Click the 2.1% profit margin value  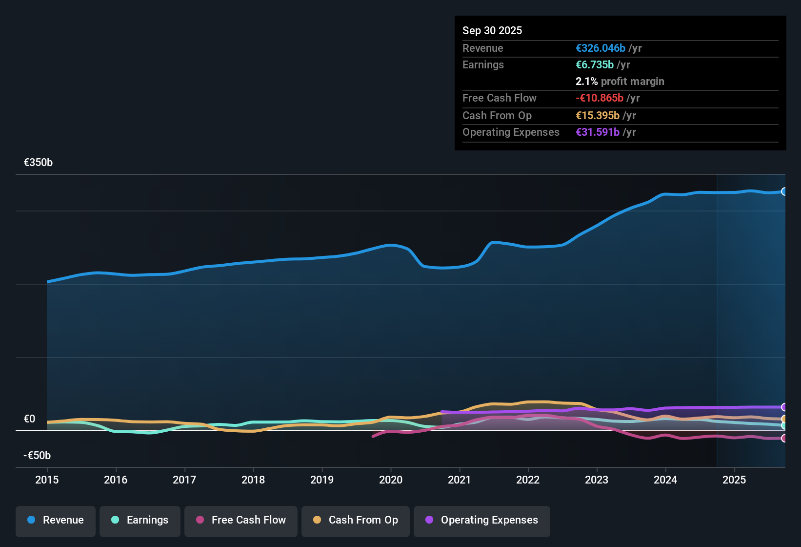coord(620,82)
